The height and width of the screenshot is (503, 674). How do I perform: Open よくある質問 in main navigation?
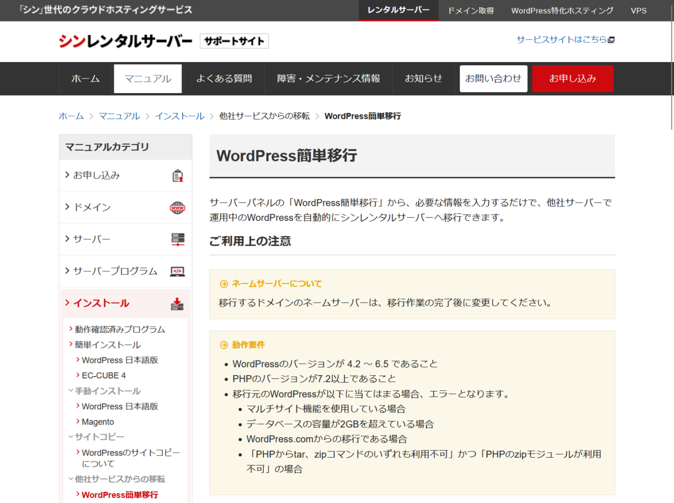tap(224, 79)
